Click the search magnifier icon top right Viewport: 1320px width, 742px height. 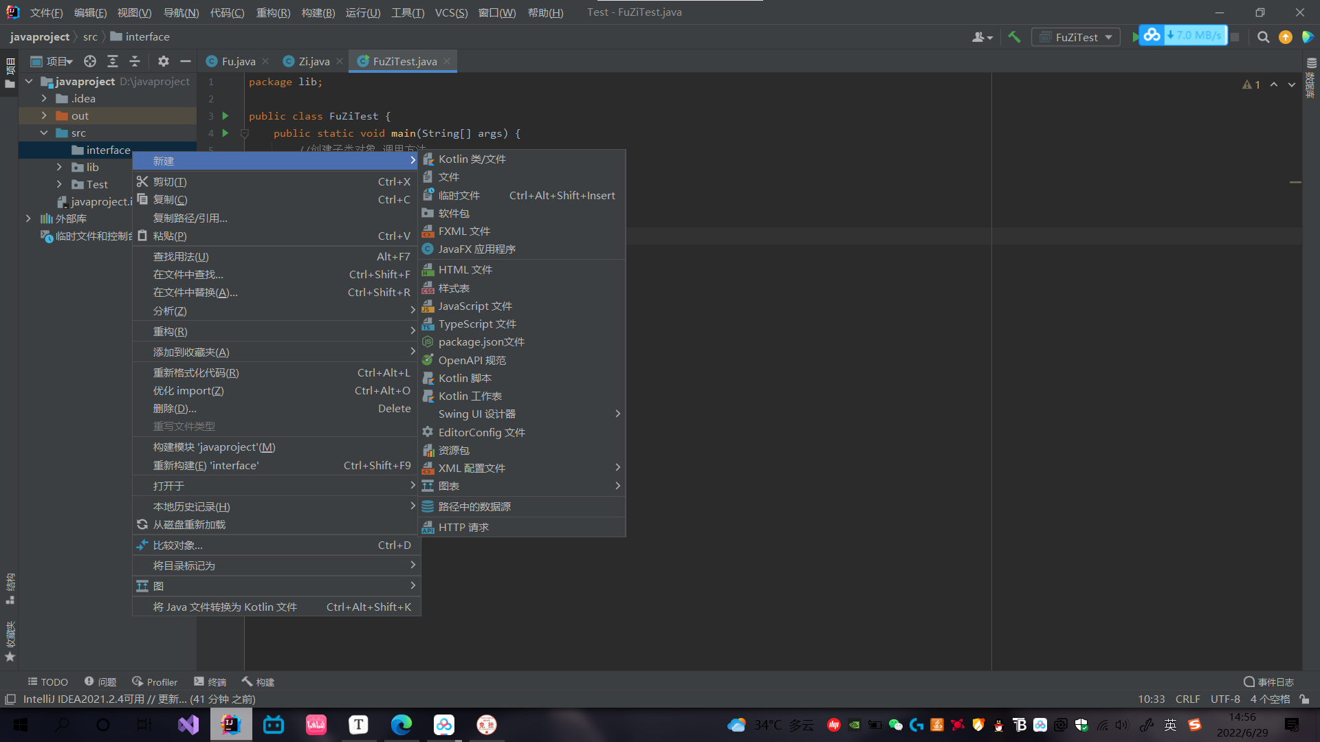pos(1263,37)
